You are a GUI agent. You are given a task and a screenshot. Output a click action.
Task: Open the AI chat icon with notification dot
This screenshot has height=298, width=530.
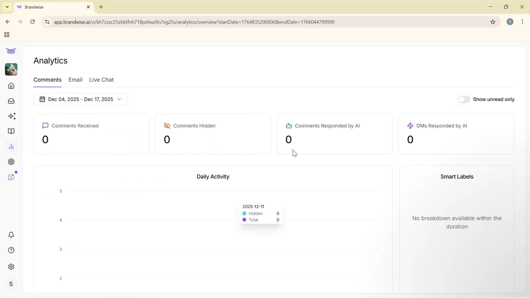11,177
